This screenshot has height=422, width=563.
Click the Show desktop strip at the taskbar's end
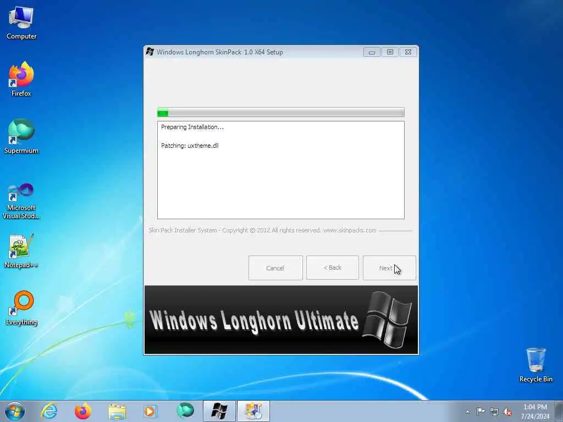click(x=559, y=411)
